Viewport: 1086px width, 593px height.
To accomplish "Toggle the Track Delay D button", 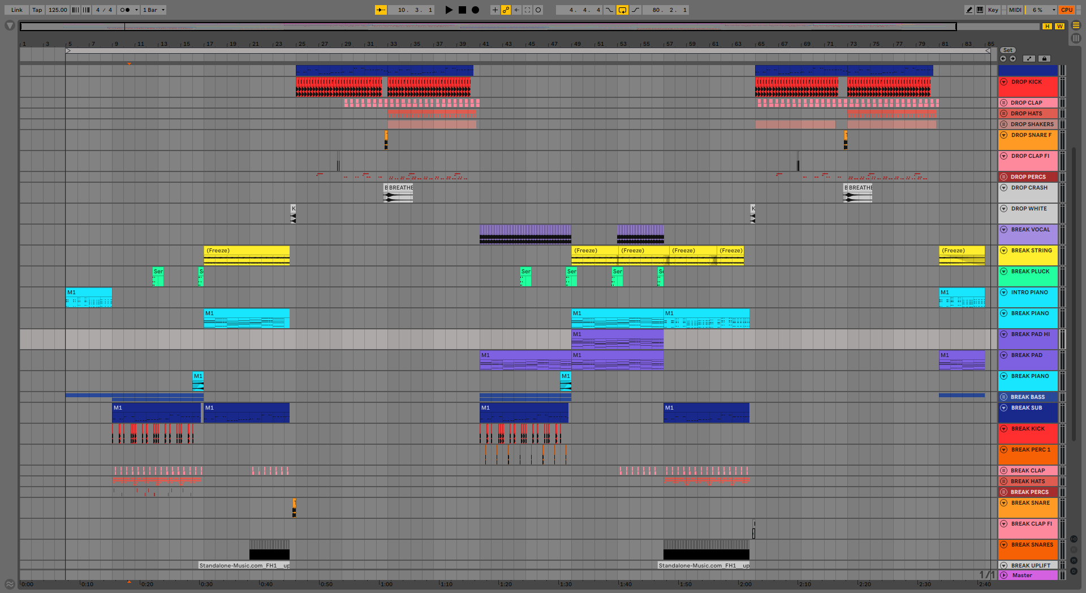I will 1074,571.
